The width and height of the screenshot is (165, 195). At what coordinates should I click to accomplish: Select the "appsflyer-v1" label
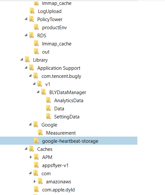(55, 165)
